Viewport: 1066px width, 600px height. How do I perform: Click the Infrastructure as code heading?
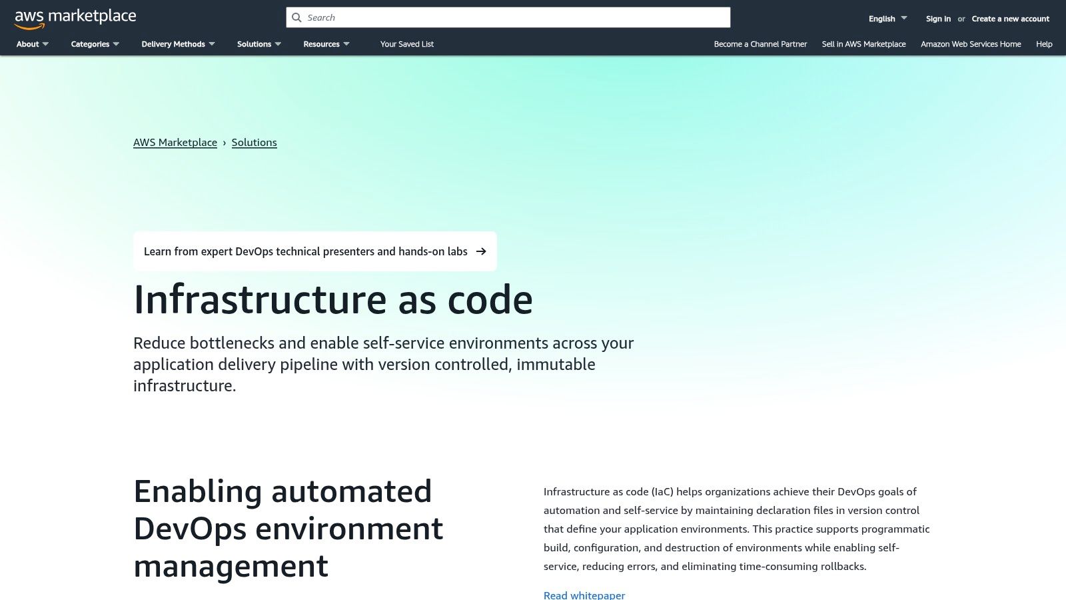click(x=333, y=299)
